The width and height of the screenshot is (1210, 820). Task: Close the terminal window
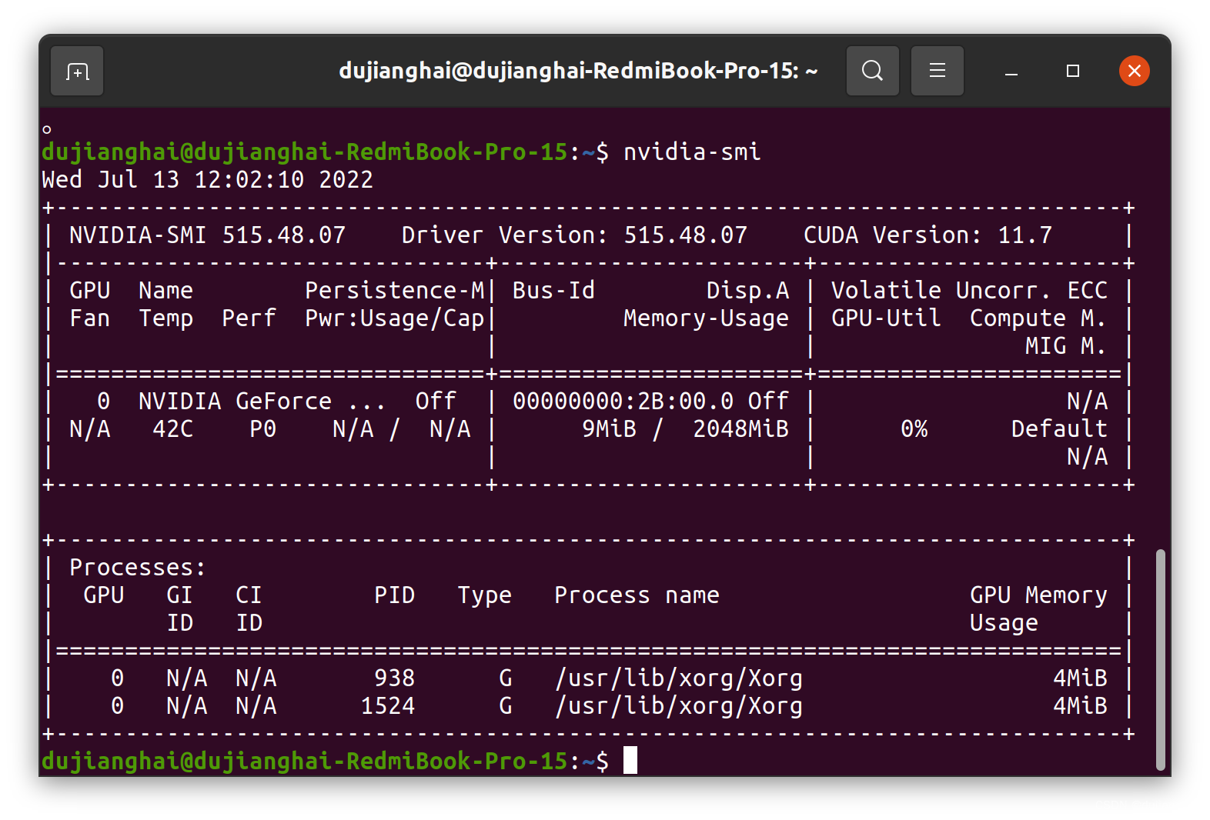click(x=1134, y=71)
